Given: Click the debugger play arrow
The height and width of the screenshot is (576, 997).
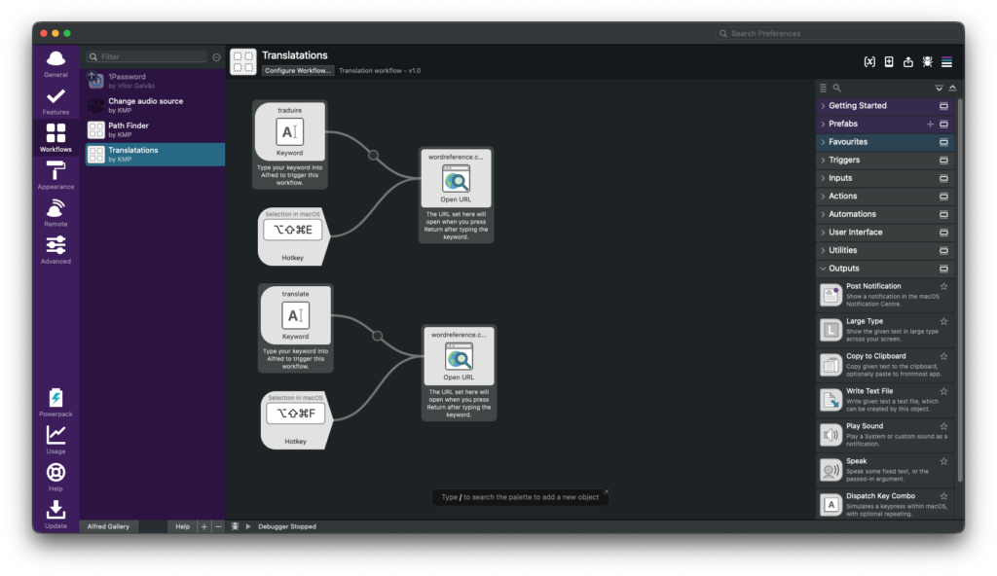Looking at the screenshot, I should 248,526.
